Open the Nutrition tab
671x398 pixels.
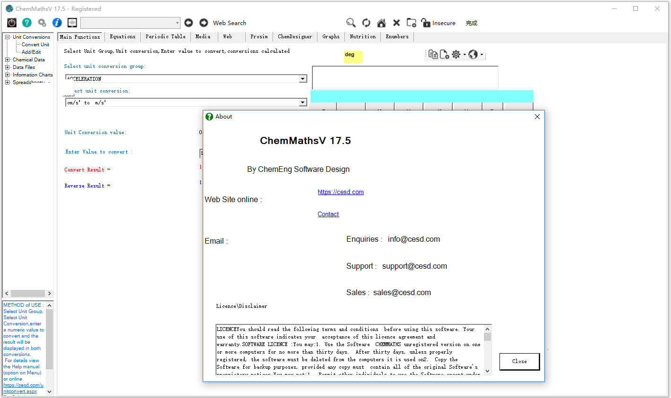[x=362, y=36]
